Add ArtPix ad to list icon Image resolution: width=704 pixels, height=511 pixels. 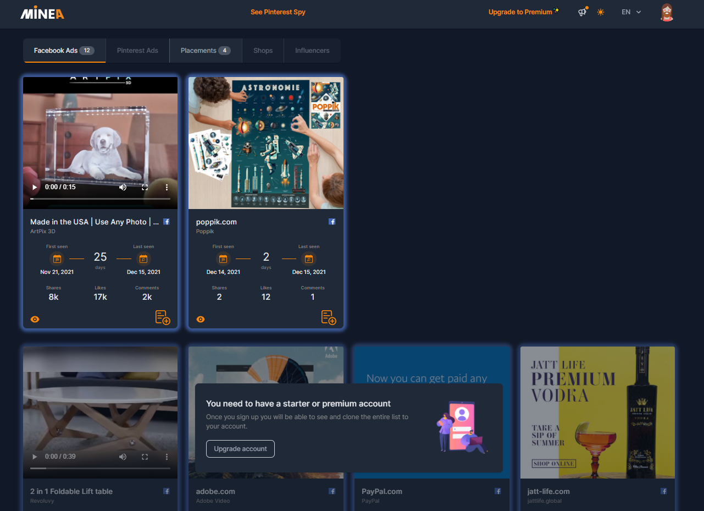pos(163,317)
